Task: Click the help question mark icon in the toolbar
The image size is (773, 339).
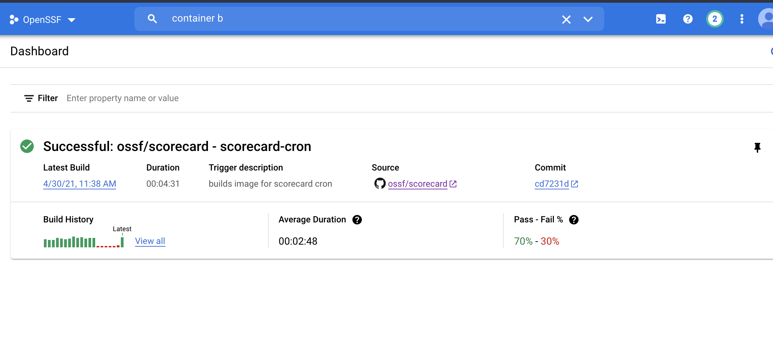Action: [688, 19]
